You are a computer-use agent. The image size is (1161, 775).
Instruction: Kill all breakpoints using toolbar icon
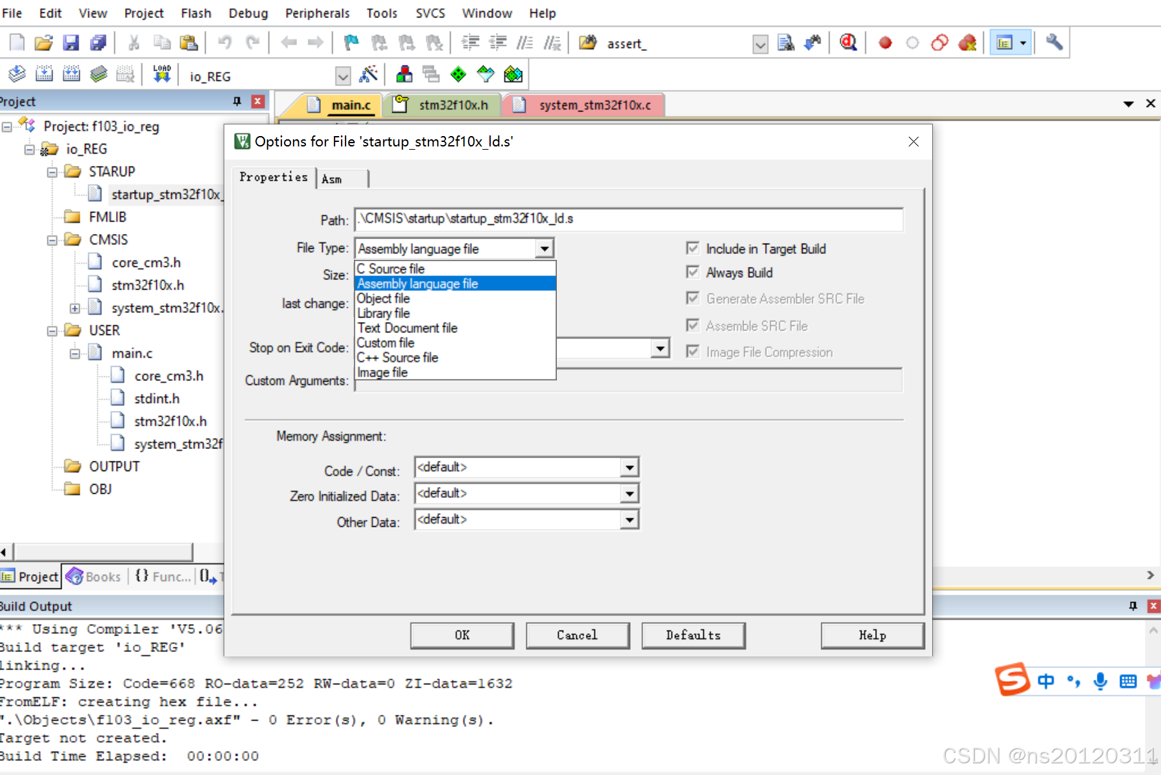(967, 42)
